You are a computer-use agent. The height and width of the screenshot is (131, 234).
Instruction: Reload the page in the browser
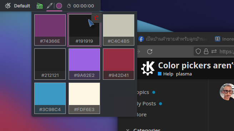[x=150, y=52]
